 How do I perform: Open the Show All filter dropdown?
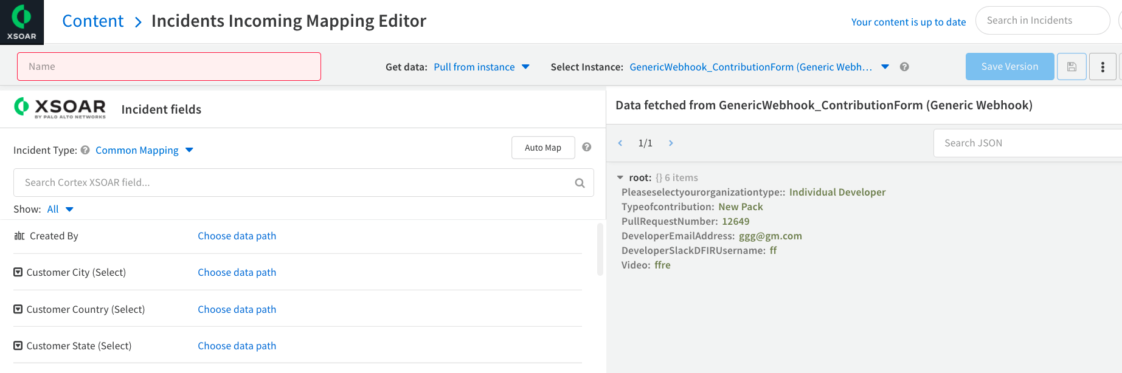[x=60, y=209]
